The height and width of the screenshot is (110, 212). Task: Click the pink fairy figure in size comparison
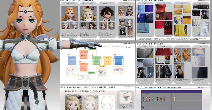point(174,98)
